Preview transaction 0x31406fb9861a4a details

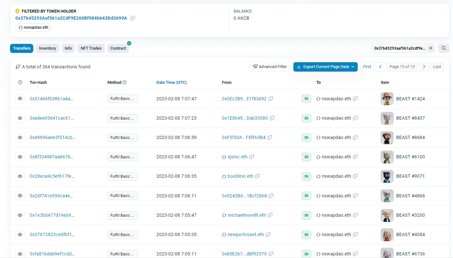coord(20,99)
